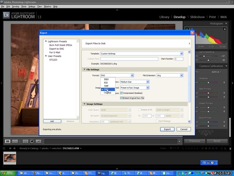Open the Develop menu
The image size is (234, 176).
[15, 7]
